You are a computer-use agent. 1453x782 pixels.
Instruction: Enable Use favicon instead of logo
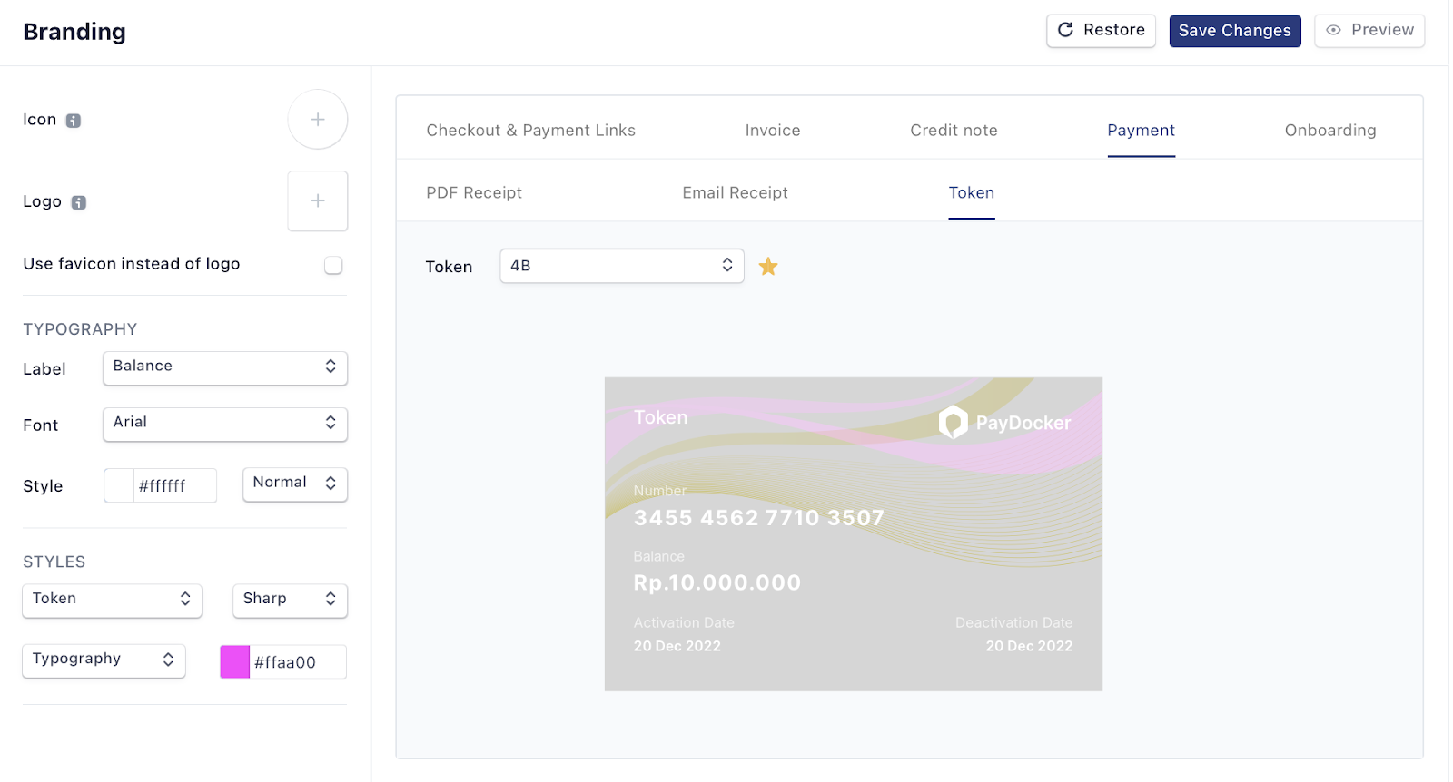(x=333, y=265)
